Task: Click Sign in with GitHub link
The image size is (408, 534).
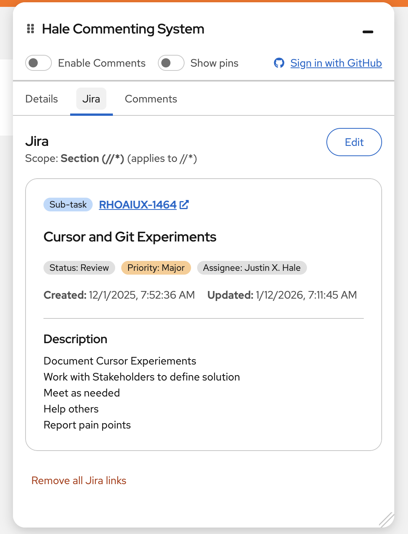Action: coord(336,63)
